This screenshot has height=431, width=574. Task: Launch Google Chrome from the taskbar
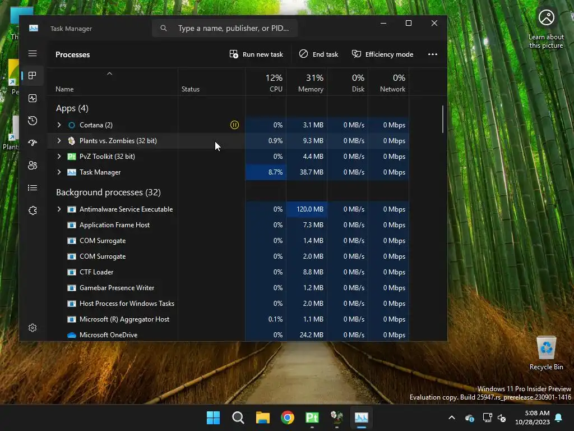[x=288, y=418]
